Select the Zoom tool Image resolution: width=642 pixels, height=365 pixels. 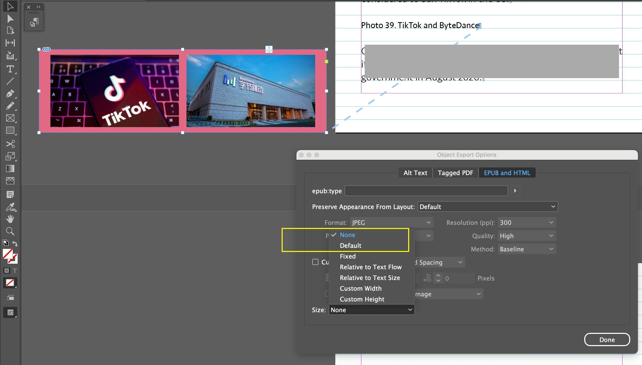(10, 231)
